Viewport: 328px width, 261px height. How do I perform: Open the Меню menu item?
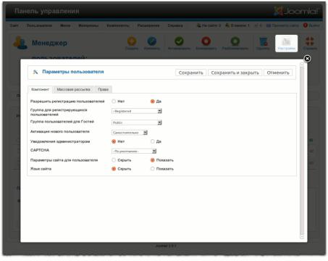coord(65,25)
